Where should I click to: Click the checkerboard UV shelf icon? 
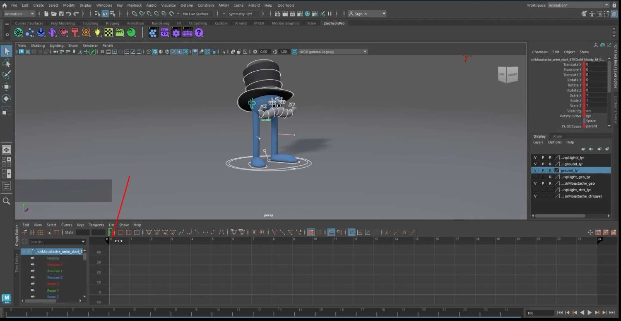pyautogui.click(x=108, y=33)
